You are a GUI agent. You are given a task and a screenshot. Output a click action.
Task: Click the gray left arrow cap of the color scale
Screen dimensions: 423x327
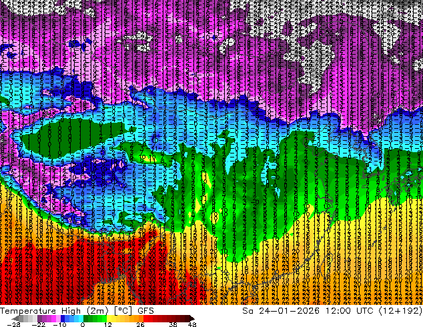[15, 318]
